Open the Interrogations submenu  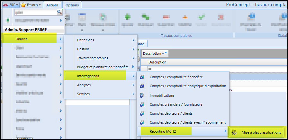click(100, 76)
